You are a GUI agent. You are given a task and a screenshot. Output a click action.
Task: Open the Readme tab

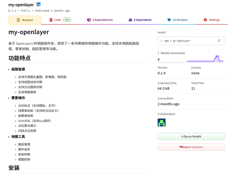25,20
